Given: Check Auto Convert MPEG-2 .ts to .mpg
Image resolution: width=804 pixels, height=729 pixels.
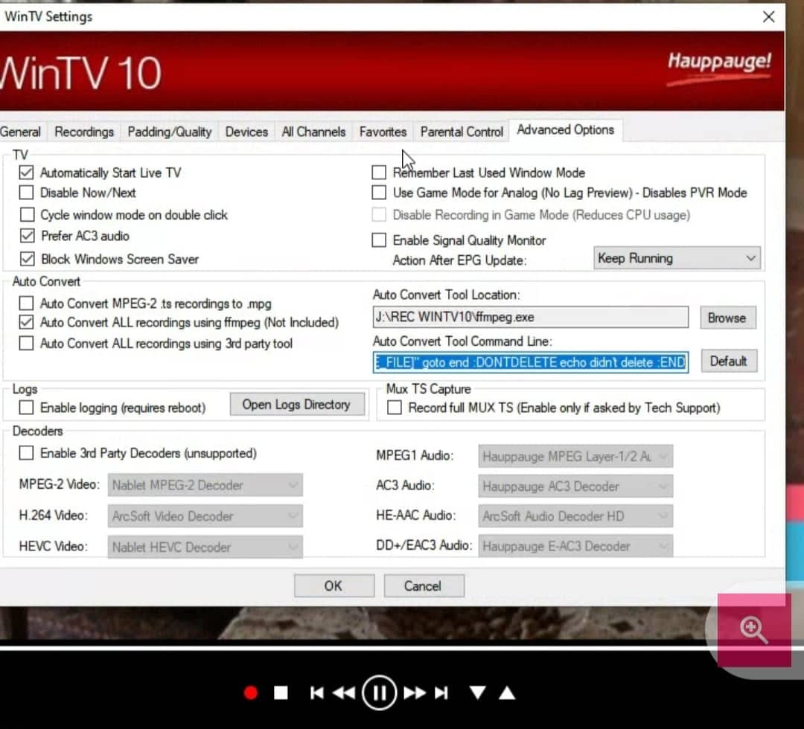Looking at the screenshot, I should (26, 304).
